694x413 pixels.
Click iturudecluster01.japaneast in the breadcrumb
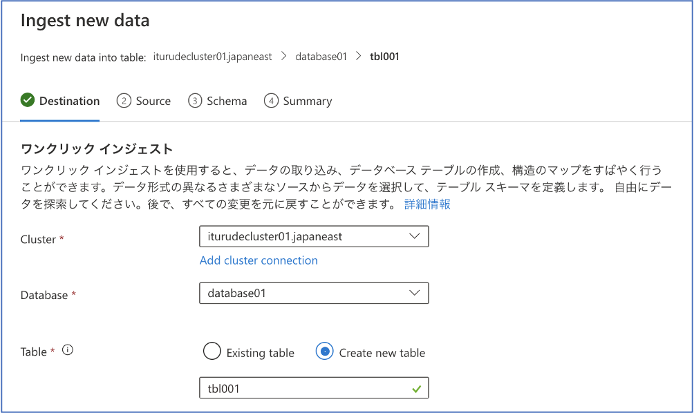pyautogui.click(x=212, y=57)
